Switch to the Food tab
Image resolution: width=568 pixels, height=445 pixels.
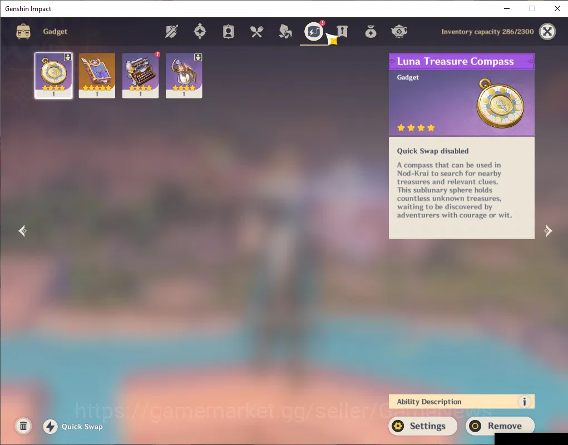click(256, 32)
